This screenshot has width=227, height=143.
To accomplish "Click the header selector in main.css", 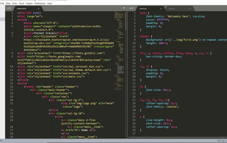I will point(145,37).
